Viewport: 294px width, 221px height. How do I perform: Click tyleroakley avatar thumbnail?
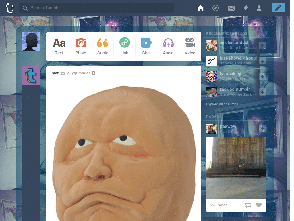[x=211, y=77]
